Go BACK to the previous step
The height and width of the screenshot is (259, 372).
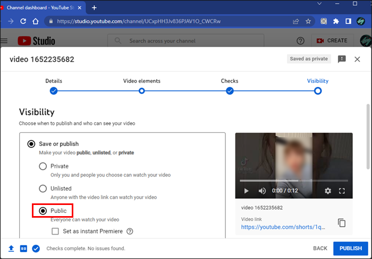[x=320, y=248]
